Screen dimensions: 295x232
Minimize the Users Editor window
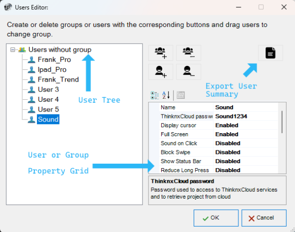pos(238,7)
